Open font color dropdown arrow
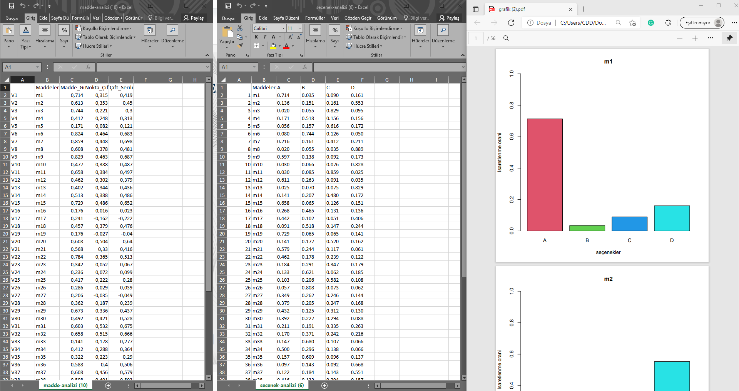The height and width of the screenshot is (391, 739). click(293, 46)
